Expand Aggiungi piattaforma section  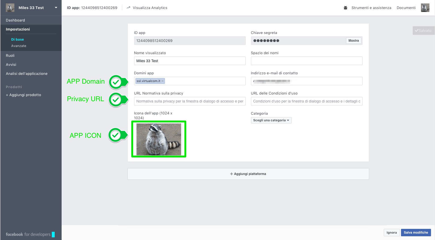[x=248, y=174]
